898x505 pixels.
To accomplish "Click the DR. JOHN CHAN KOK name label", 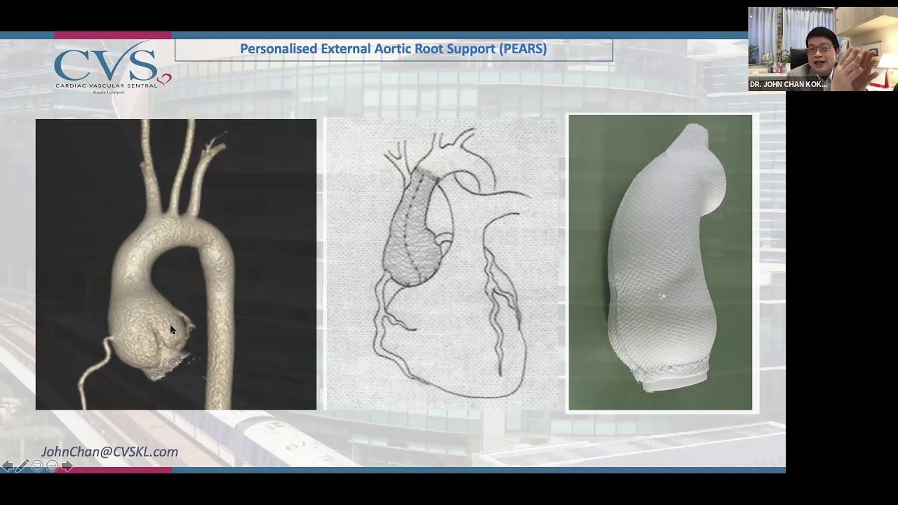I will point(788,84).
